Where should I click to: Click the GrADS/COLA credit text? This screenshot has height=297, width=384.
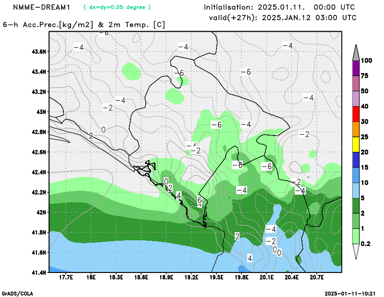pyautogui.click(x=17, y=294)
